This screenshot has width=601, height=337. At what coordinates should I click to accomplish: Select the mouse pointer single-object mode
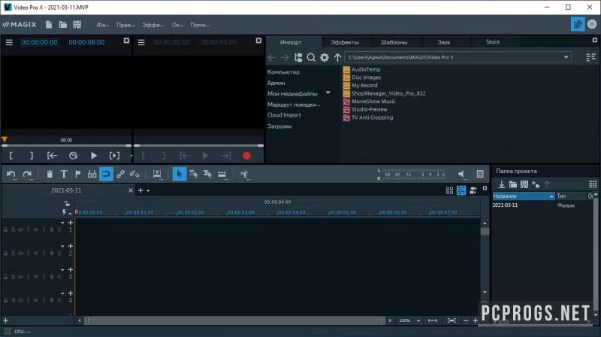(x=179, y=175)
